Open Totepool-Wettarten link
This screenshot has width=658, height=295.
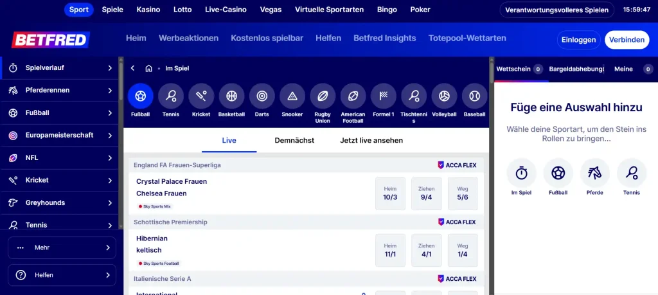click(467, 38)
